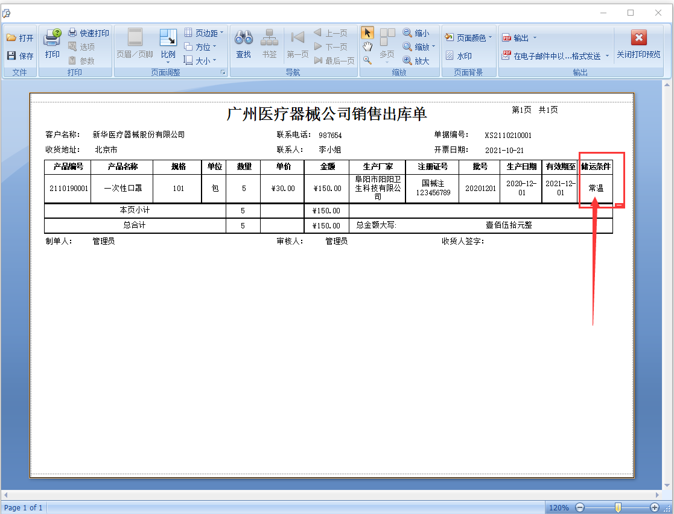This screenshot has height=514, width=674.
Task: Open Header/Footer (页眉/页脚) settings
Action: pyautogui.click(x=135, y=43)
